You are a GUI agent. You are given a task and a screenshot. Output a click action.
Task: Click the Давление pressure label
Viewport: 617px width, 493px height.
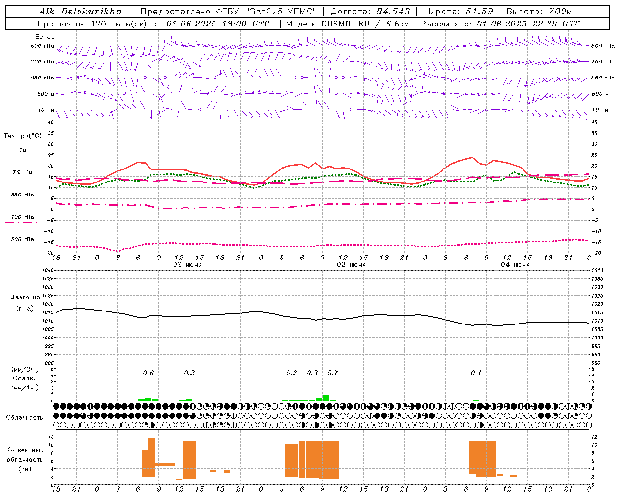click(25, 298)
